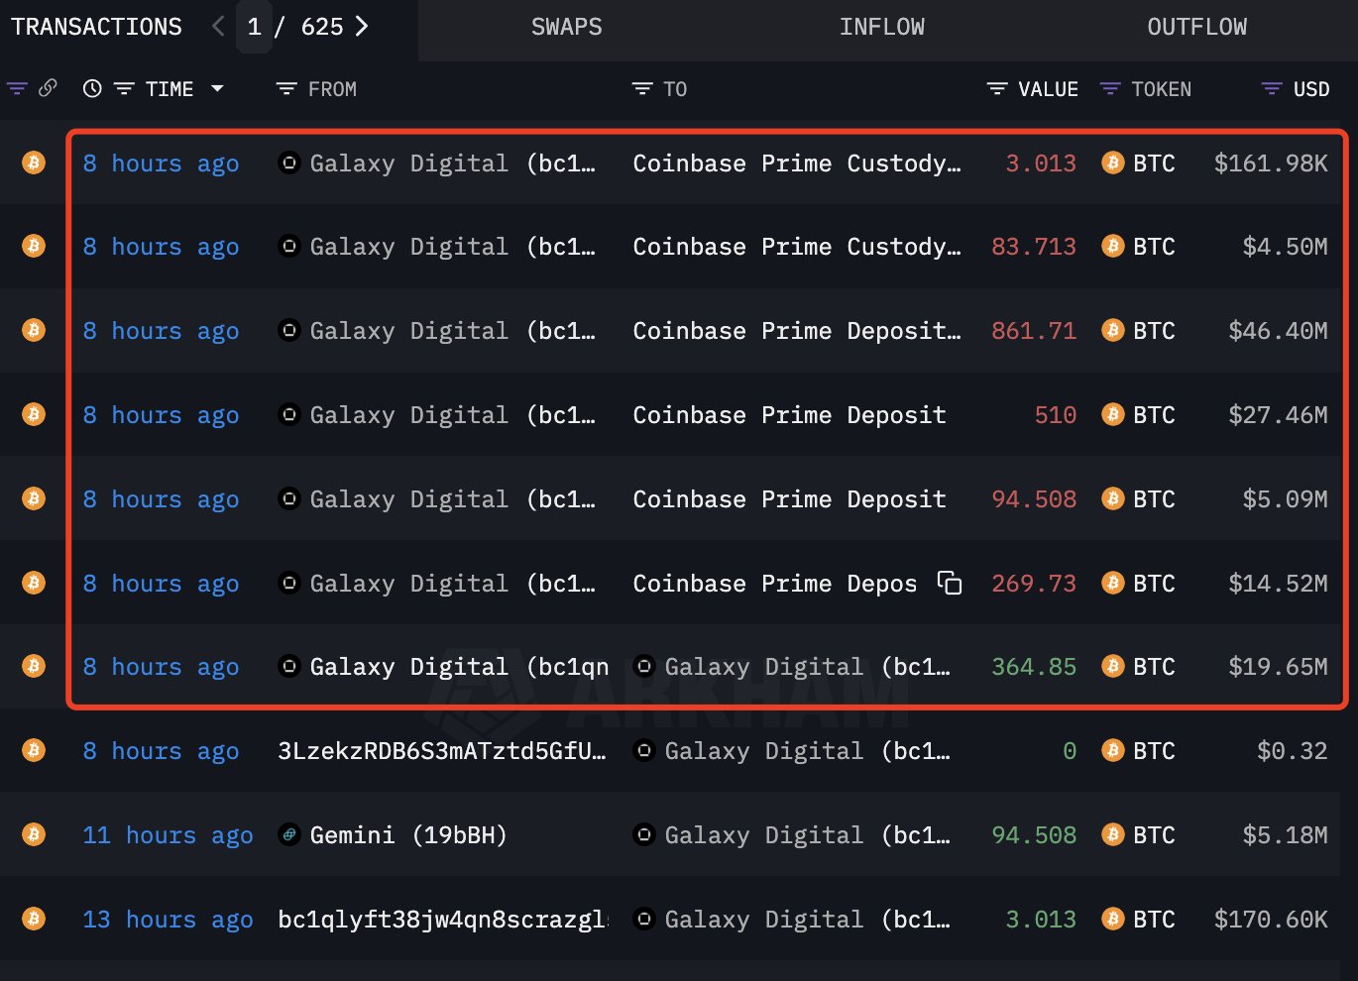Click the page number 1 input field

(255, 27)
